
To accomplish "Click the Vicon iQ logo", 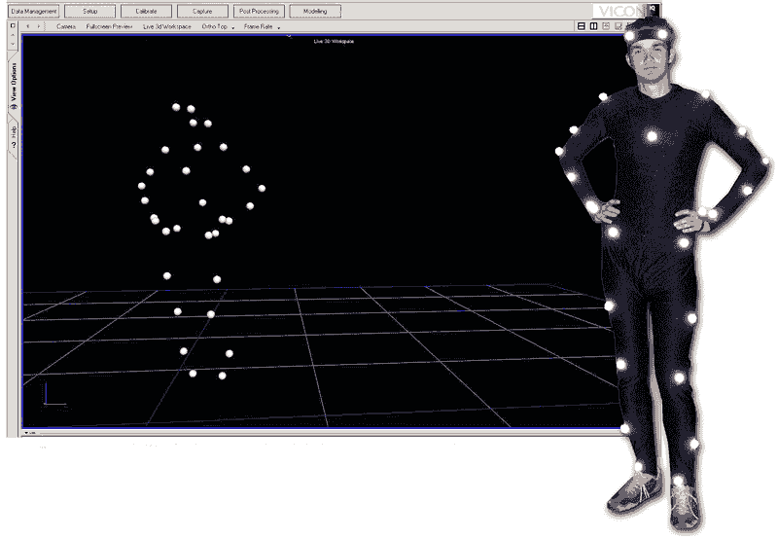I will click(x=625, y=11).
